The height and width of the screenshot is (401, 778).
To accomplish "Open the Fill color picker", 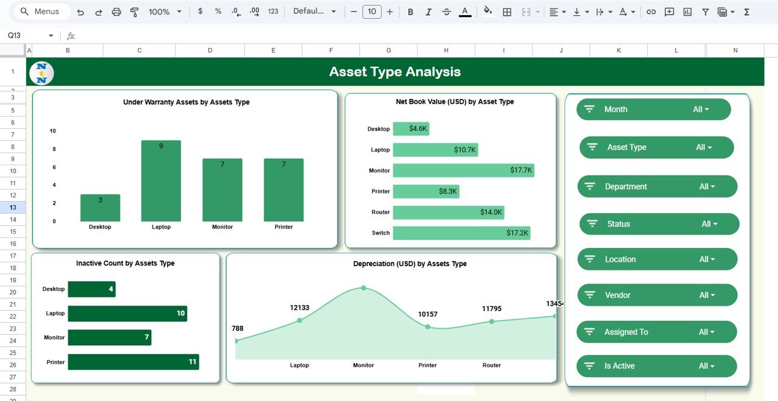I will 487,12.
